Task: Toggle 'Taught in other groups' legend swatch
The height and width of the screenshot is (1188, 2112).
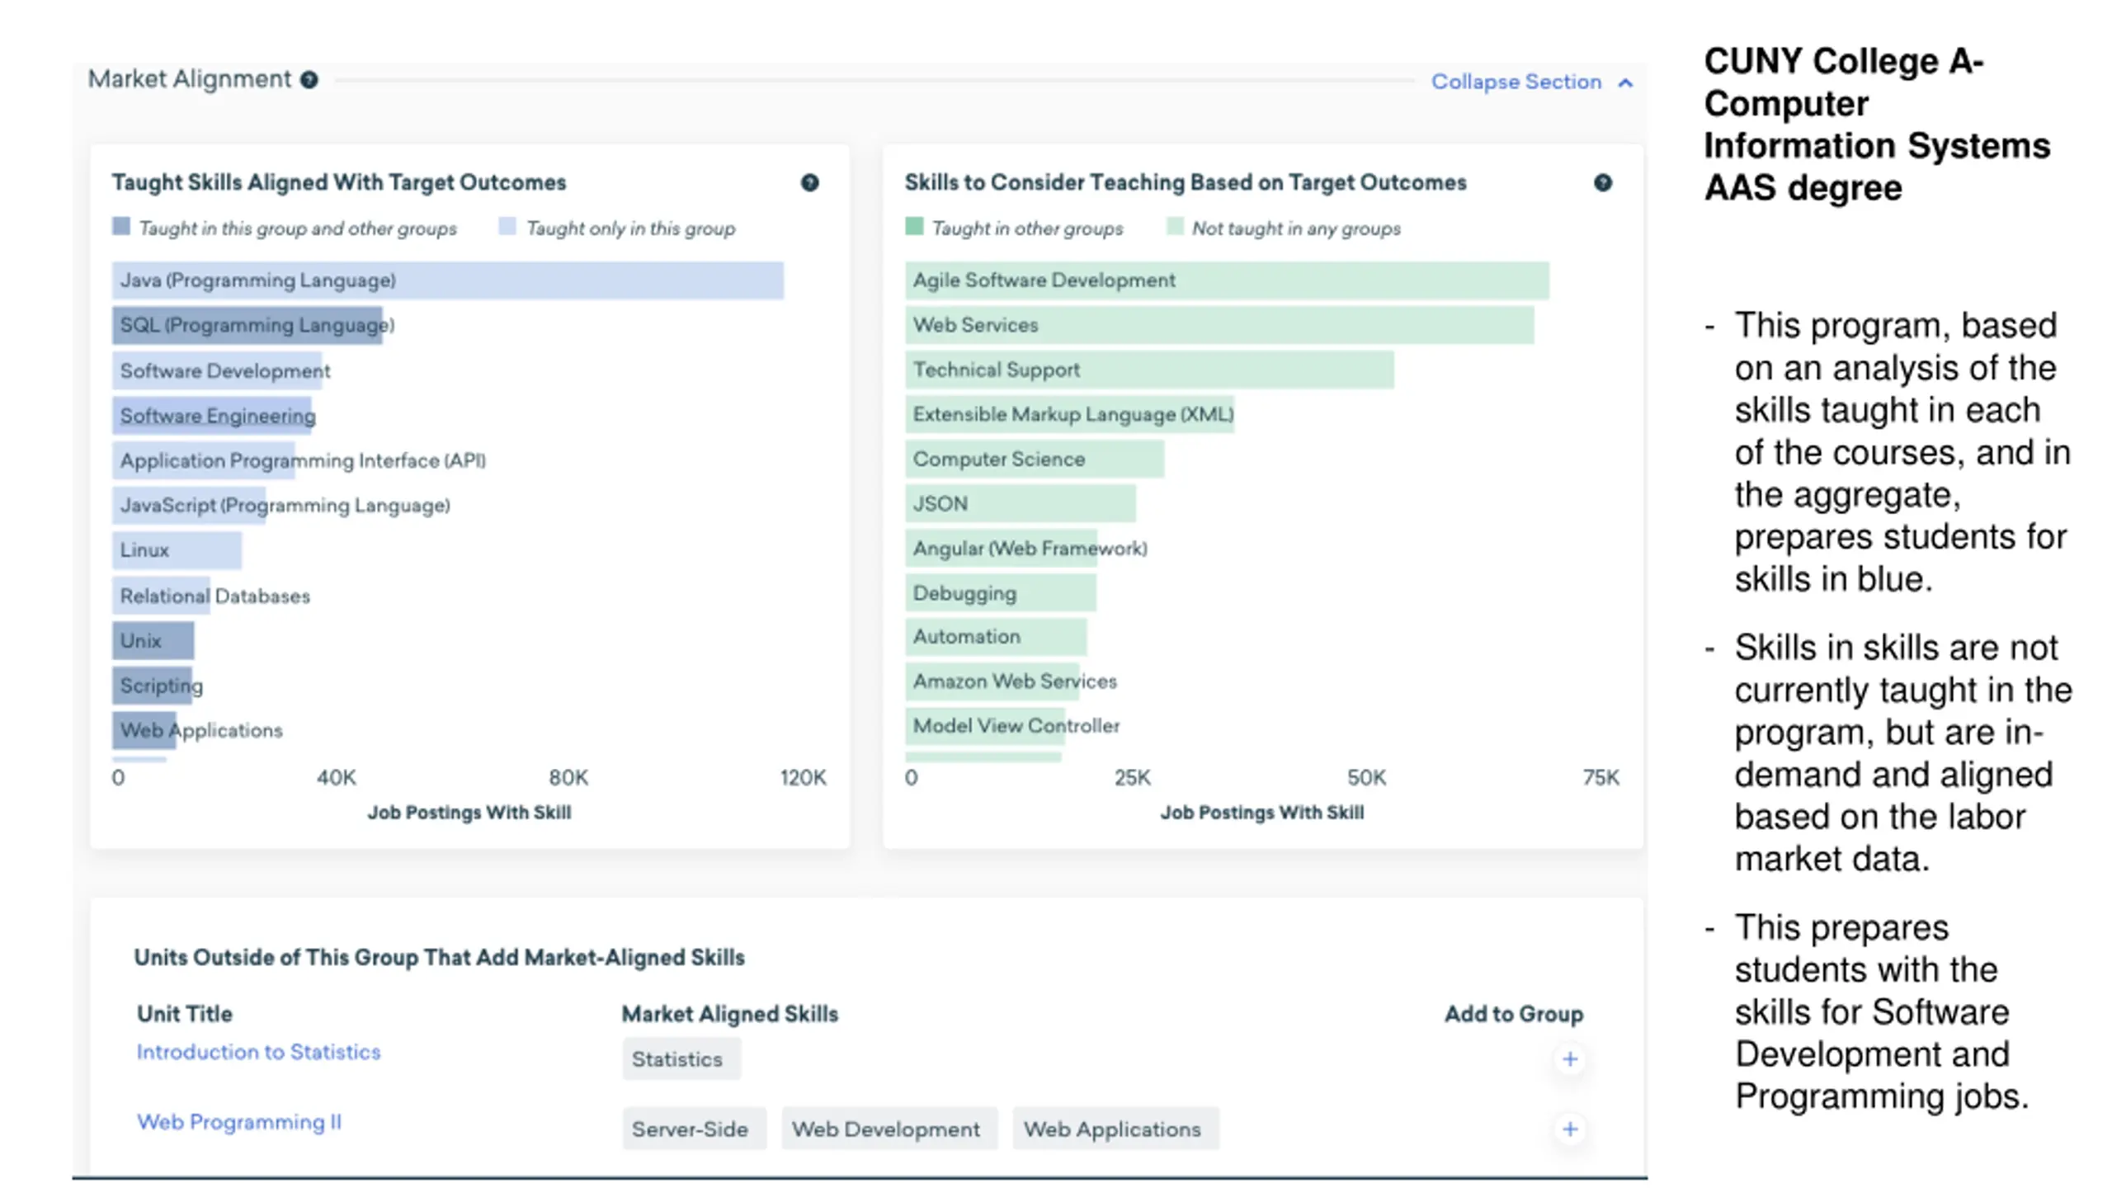Action: 914,227
